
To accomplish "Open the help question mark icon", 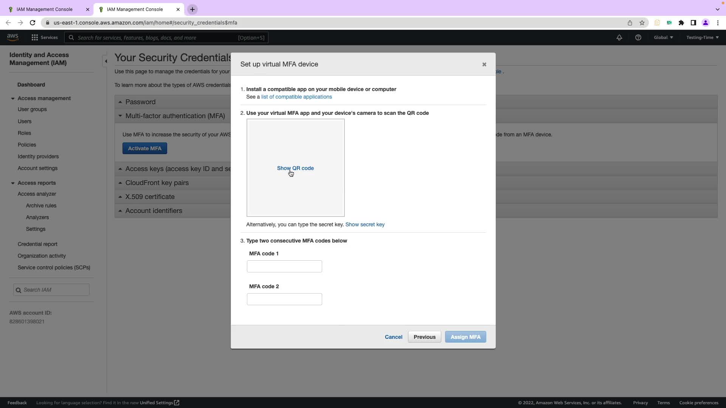I will 638,37.
